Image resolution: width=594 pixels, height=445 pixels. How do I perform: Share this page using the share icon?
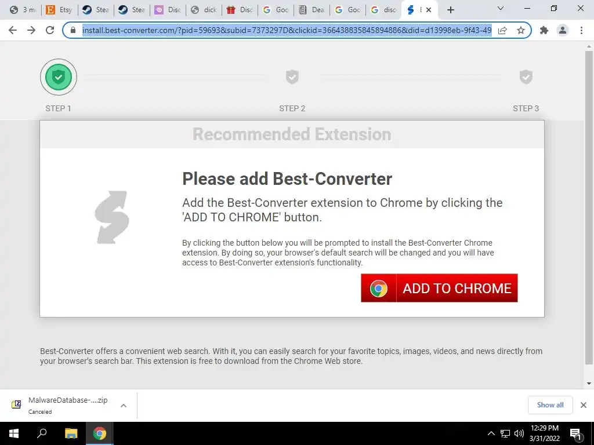click(x=502, y=30)
